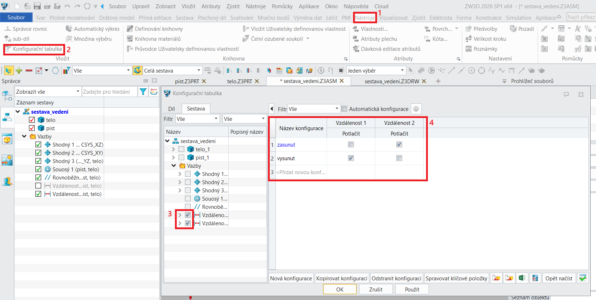The height and width of the screenshot is (300, 596).
Task: Open Konfigurační tabulka tool in ribbon
Action: (x=34, y=49)
